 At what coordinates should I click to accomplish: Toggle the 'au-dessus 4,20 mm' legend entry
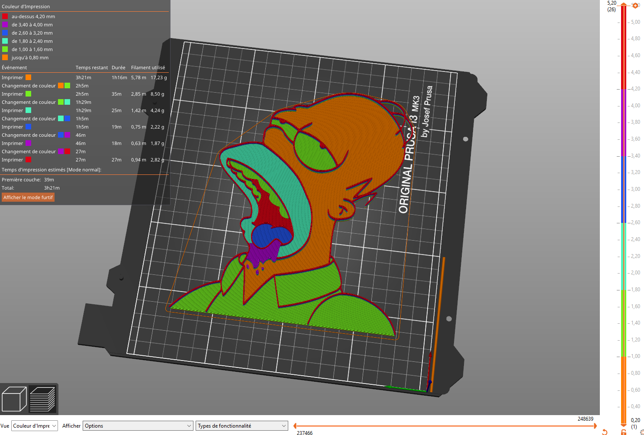[x=26, y=16]
